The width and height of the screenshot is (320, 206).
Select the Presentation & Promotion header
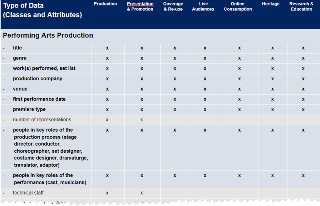pos(140,6)
